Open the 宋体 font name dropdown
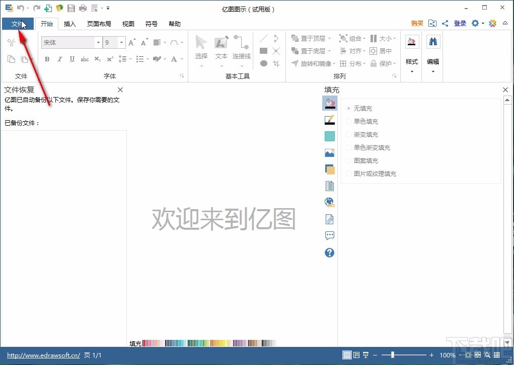Screen dimensions: 514x365 tap(98, 43)
